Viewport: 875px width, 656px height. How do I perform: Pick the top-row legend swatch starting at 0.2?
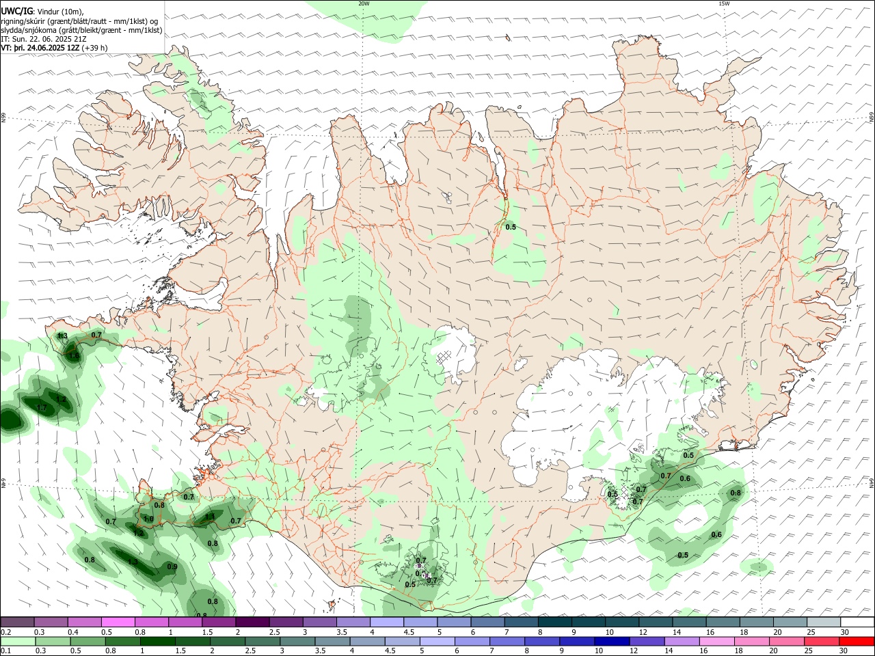(x=17, y=623)
